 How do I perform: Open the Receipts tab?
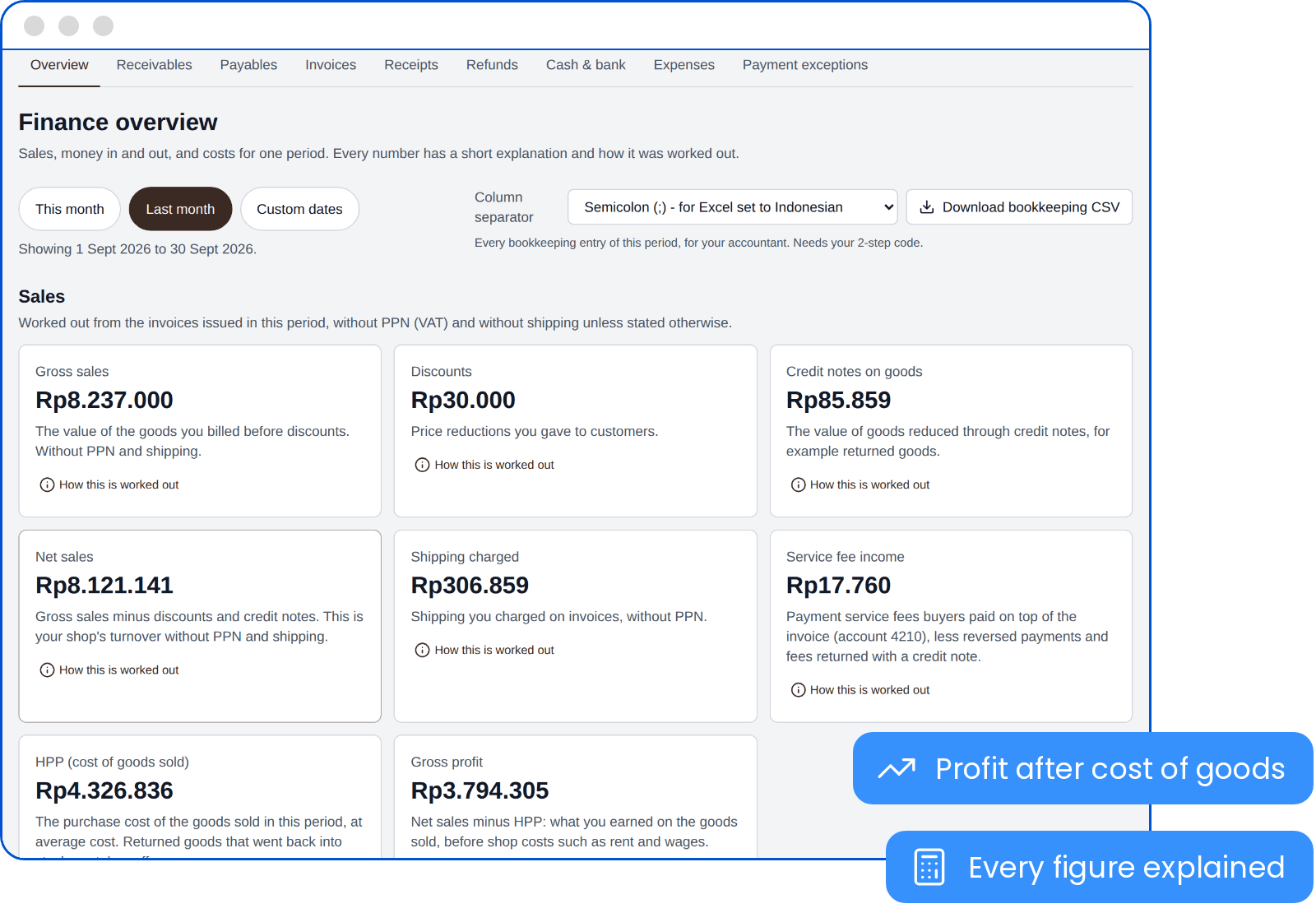[x=411, y=65]
